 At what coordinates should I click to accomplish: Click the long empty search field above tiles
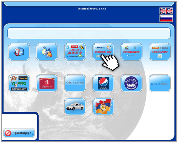(x=89, y=33)
